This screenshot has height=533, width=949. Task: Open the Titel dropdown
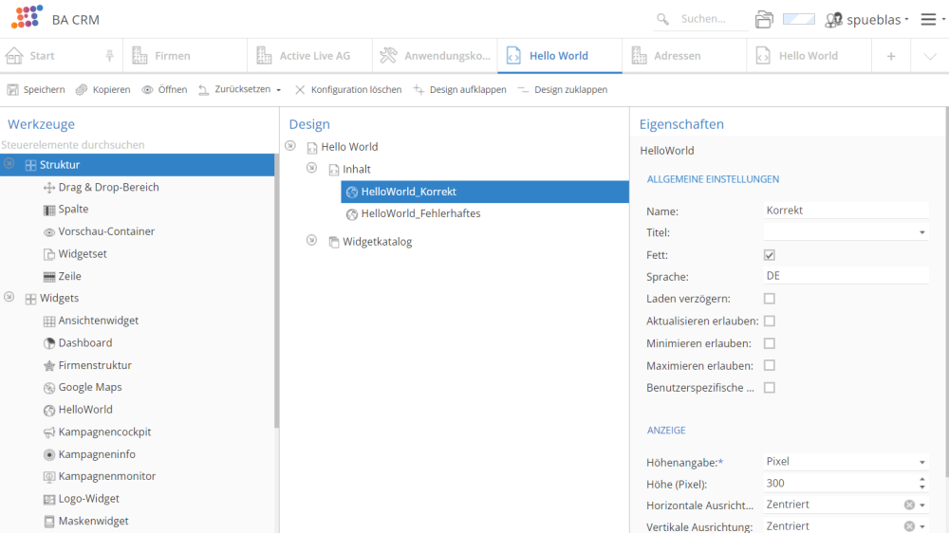921,232
